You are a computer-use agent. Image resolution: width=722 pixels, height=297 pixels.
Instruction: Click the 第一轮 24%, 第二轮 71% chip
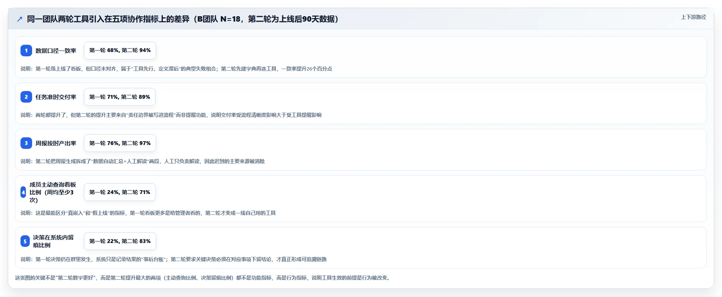tap(120, 192)
